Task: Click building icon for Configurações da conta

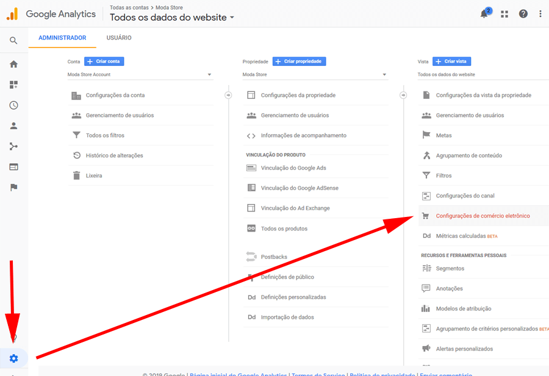Action: 76,96
